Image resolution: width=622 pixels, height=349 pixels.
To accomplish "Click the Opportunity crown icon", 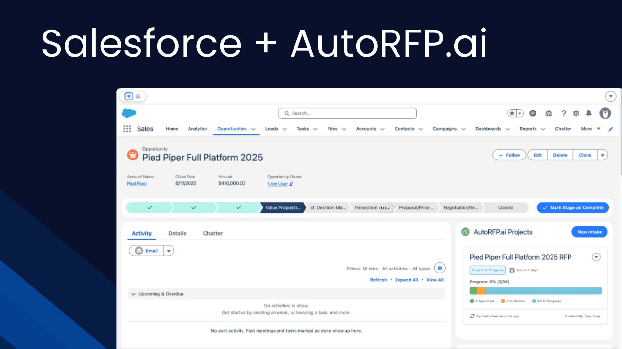I will 133,155.
